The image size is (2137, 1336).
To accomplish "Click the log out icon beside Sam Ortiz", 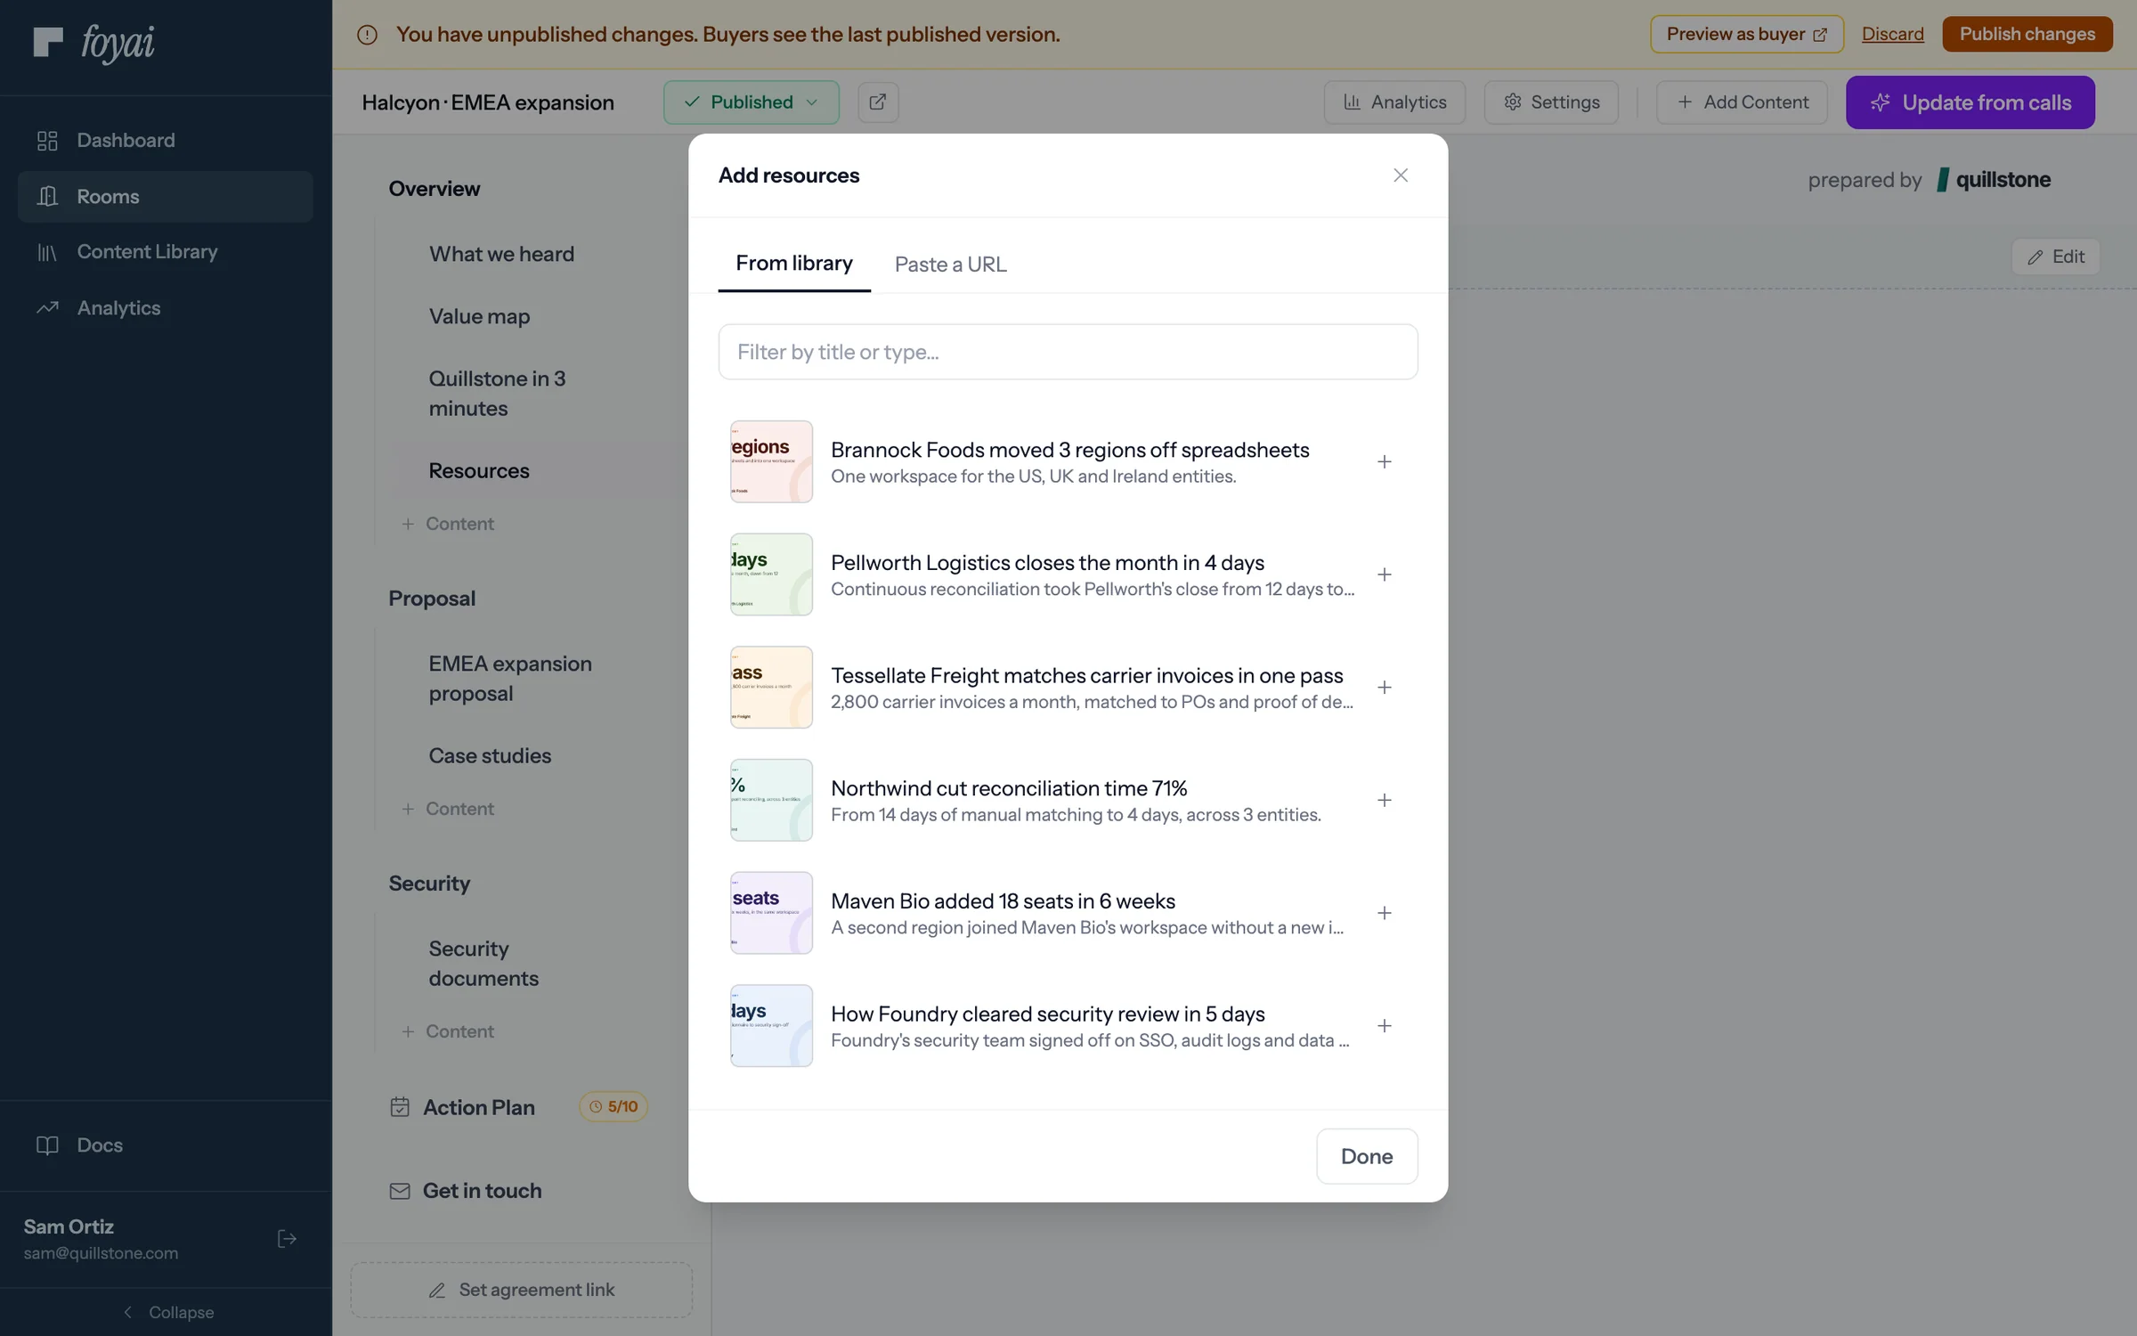I will pyautogui.click(x=287, y=1239).
